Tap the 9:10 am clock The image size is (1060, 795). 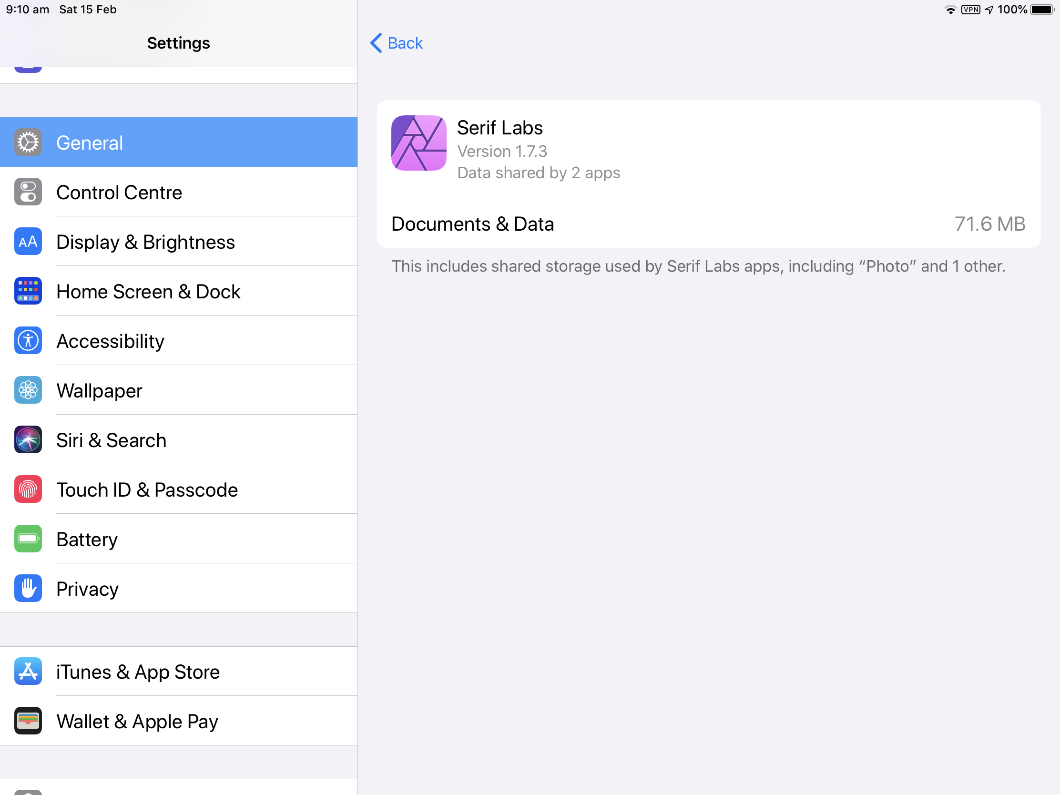click(x=27, y=10)
